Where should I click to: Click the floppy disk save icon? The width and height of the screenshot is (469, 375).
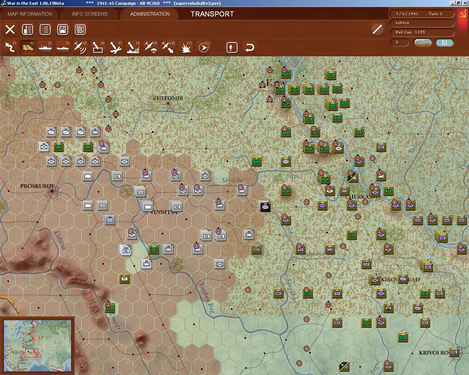coord(63,29)
